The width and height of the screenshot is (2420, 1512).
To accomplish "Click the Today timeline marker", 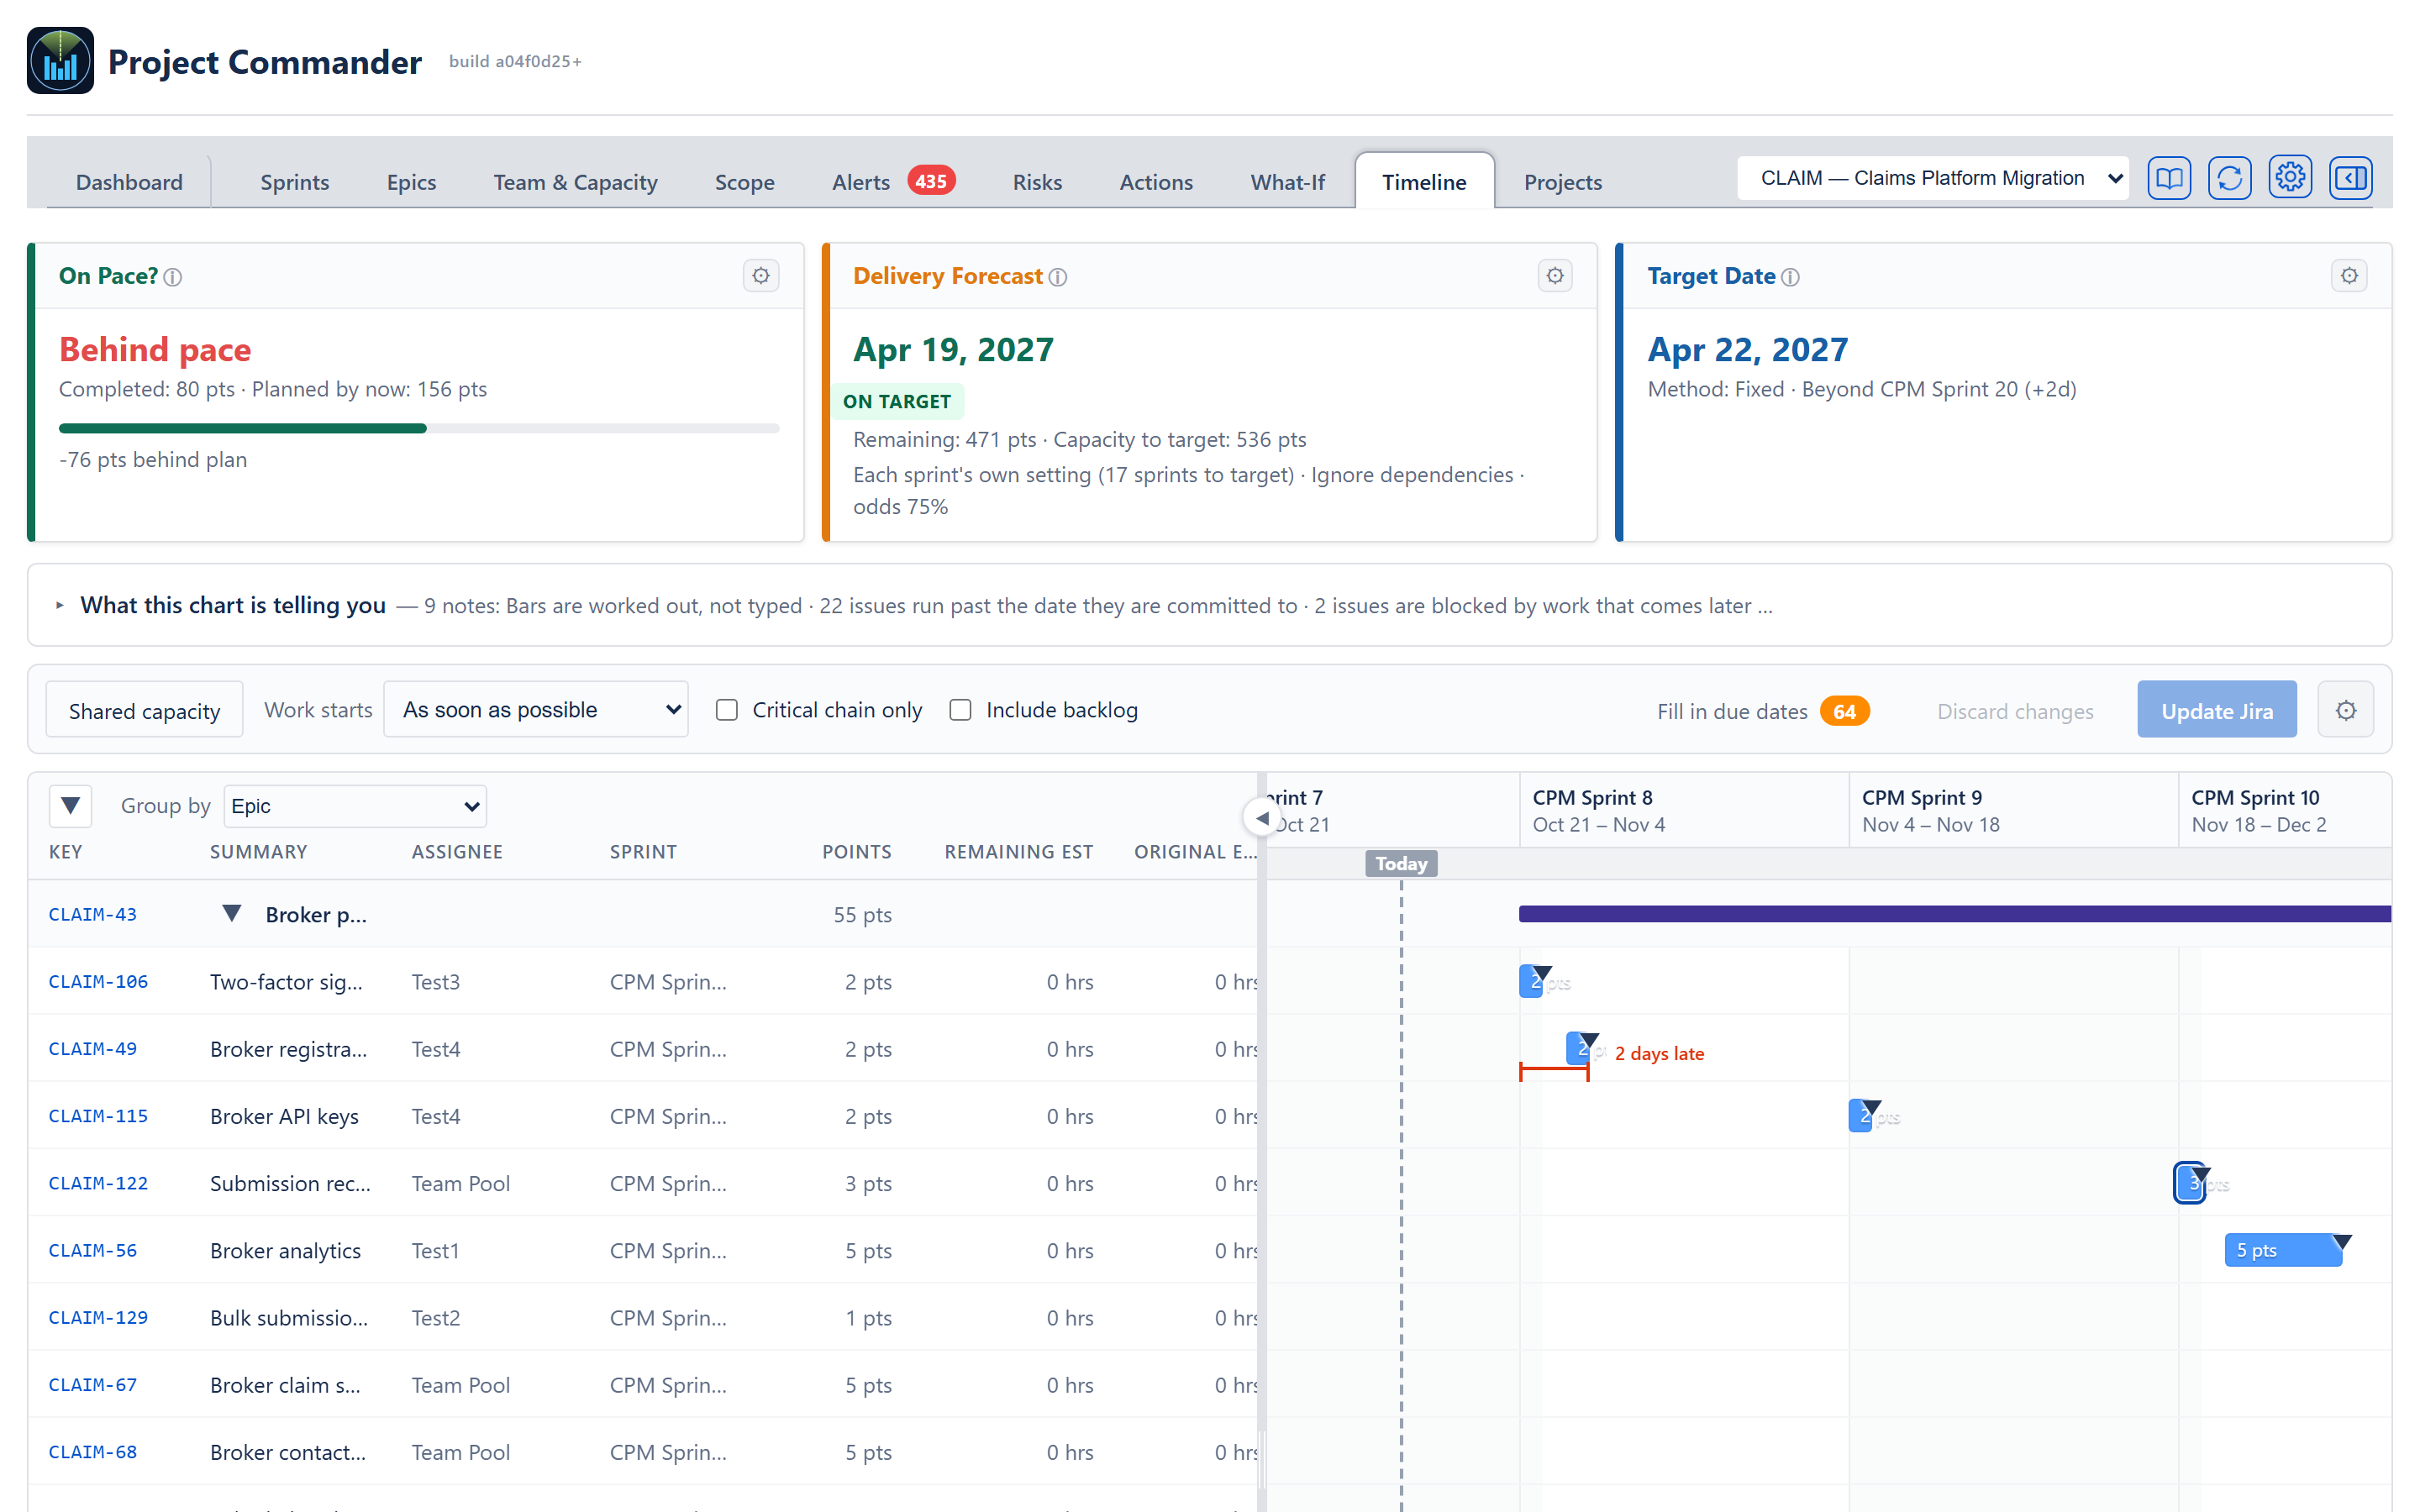I will [1401, 863].
